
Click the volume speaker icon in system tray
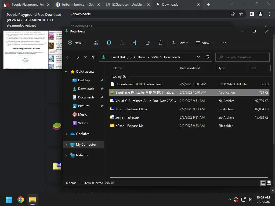(250, 200)
